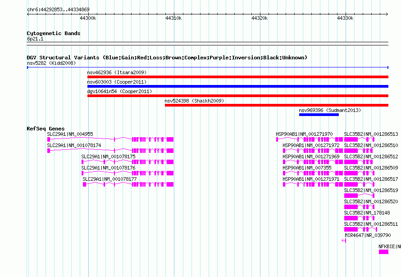
Task: Click the HSP90AB1 NM_001271972 gene glyph
Action: tap(313, 151)
